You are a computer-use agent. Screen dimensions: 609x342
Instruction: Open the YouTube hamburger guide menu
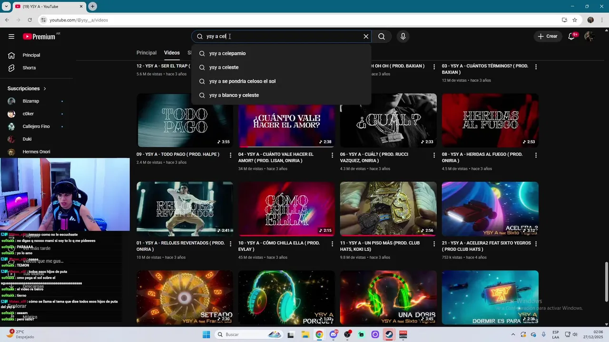(11, 37)
